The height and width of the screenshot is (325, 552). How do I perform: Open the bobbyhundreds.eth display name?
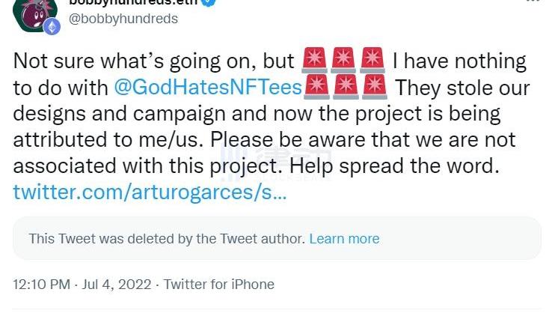pyautogui.click(x=133, y=2)
